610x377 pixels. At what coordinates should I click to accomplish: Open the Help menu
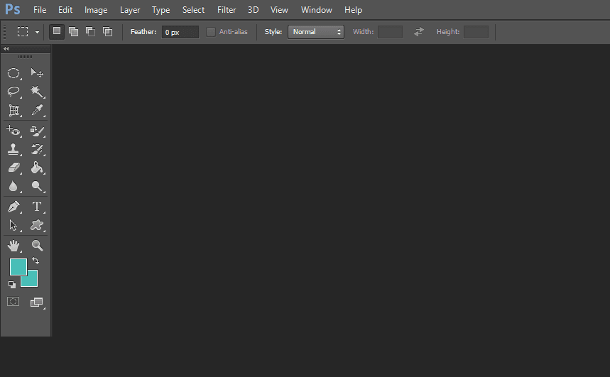click(353, 10)
